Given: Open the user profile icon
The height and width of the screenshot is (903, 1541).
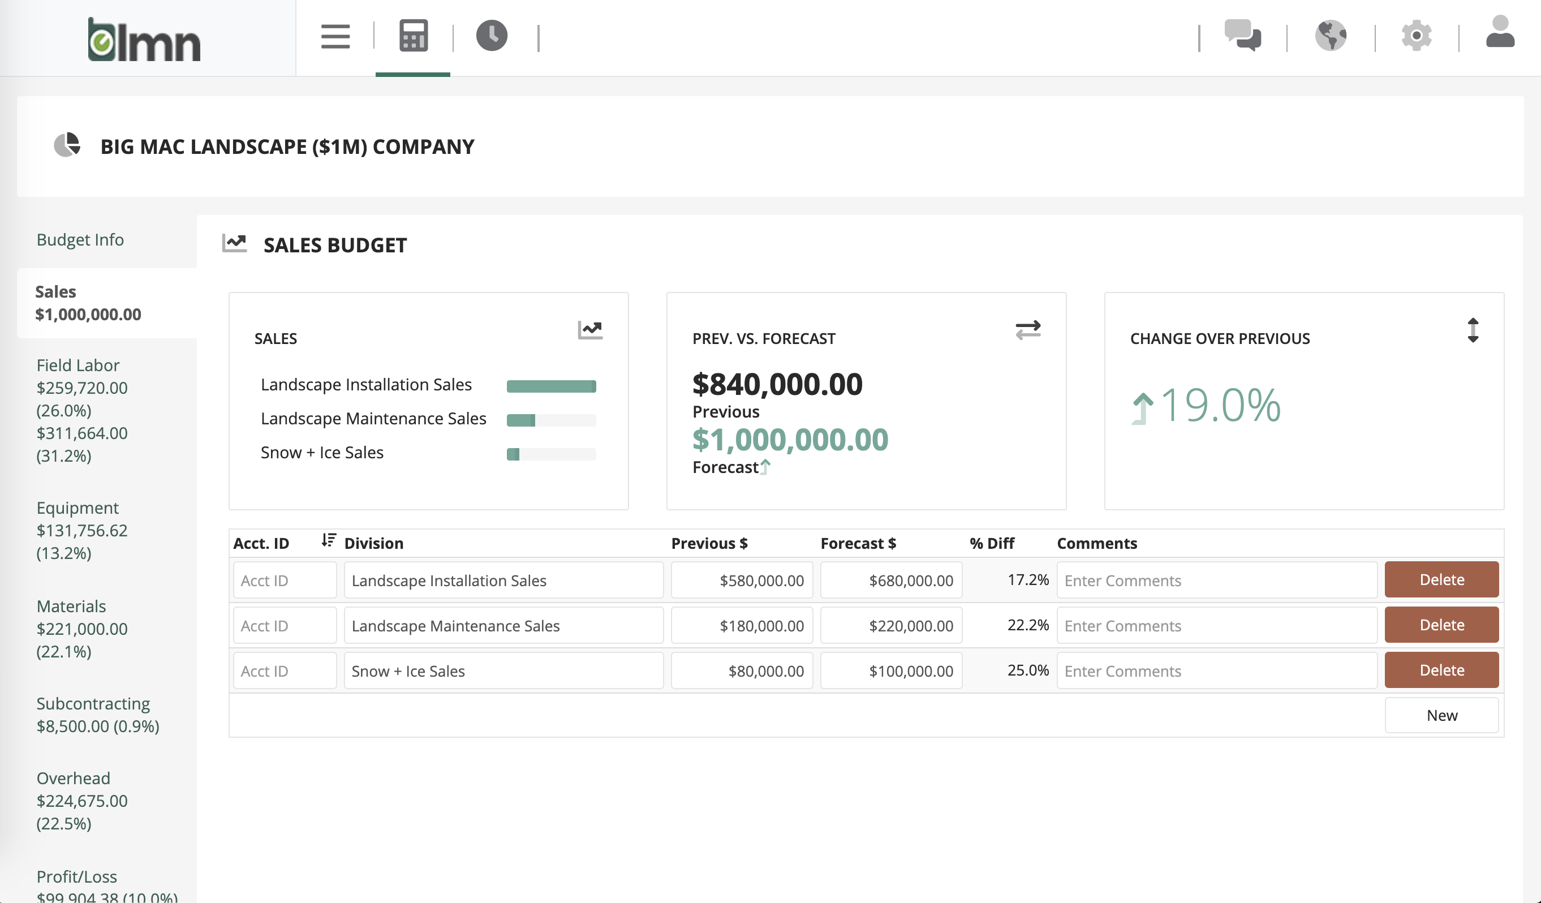Looking at the screenshot, I should point(1500,36).
